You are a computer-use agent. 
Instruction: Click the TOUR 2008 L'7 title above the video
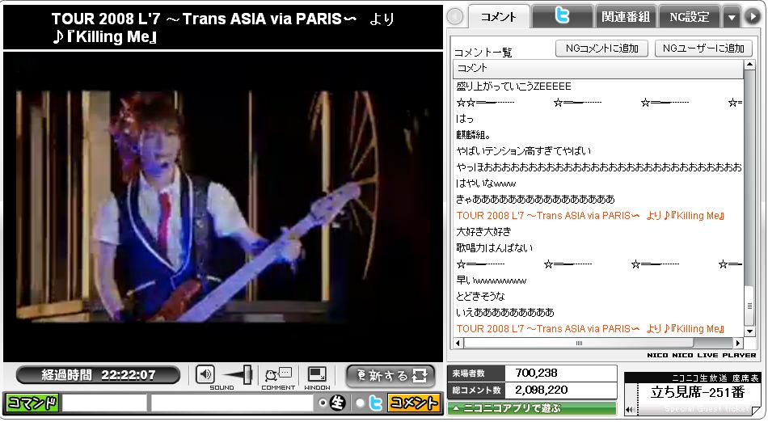point(223,27)
